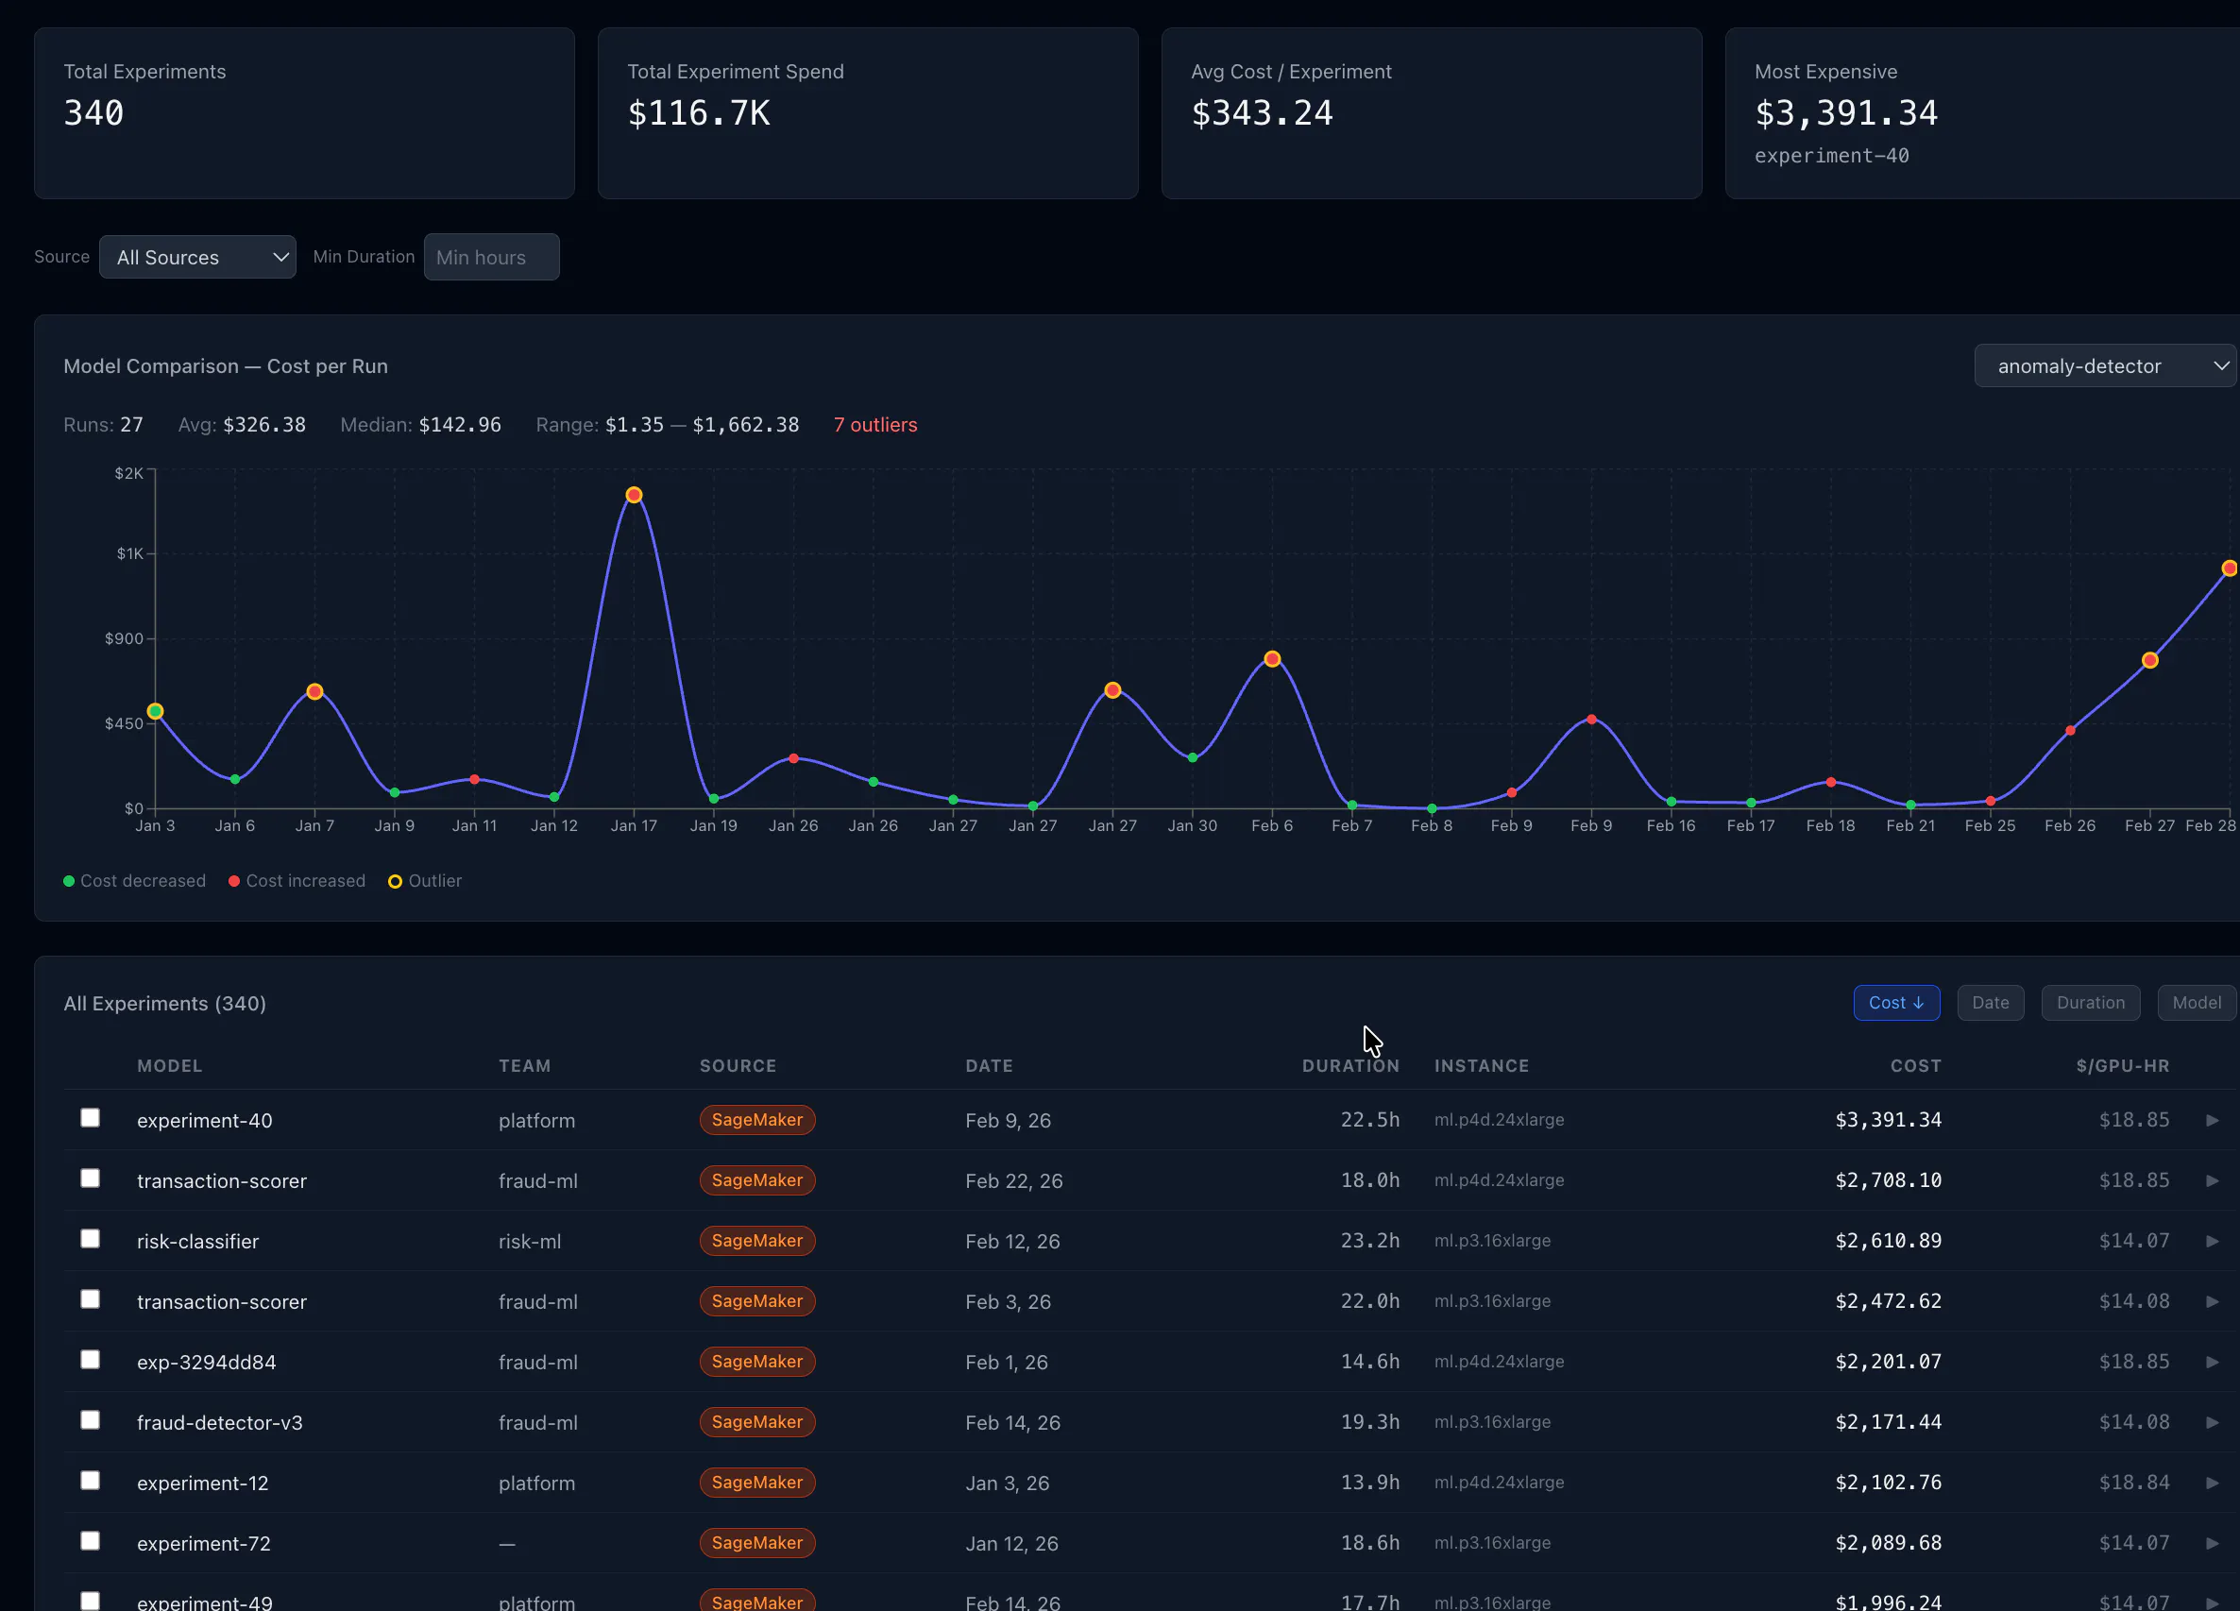Click the 7 outliers label

tap(875, 425)
